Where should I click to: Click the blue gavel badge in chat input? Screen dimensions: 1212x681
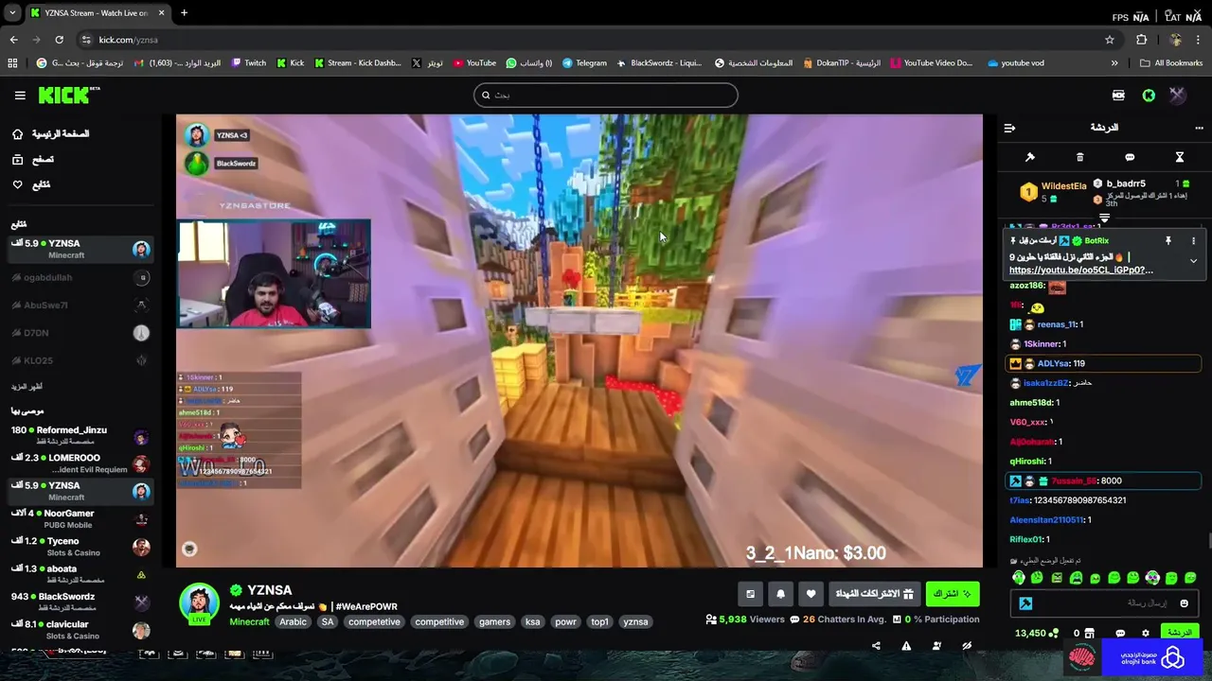coord(1025,603)
